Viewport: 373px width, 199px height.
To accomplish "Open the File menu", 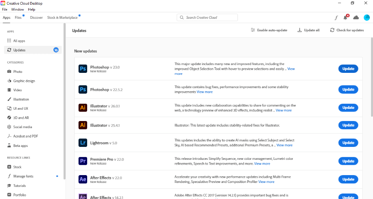I will click(x=5, y=9).
